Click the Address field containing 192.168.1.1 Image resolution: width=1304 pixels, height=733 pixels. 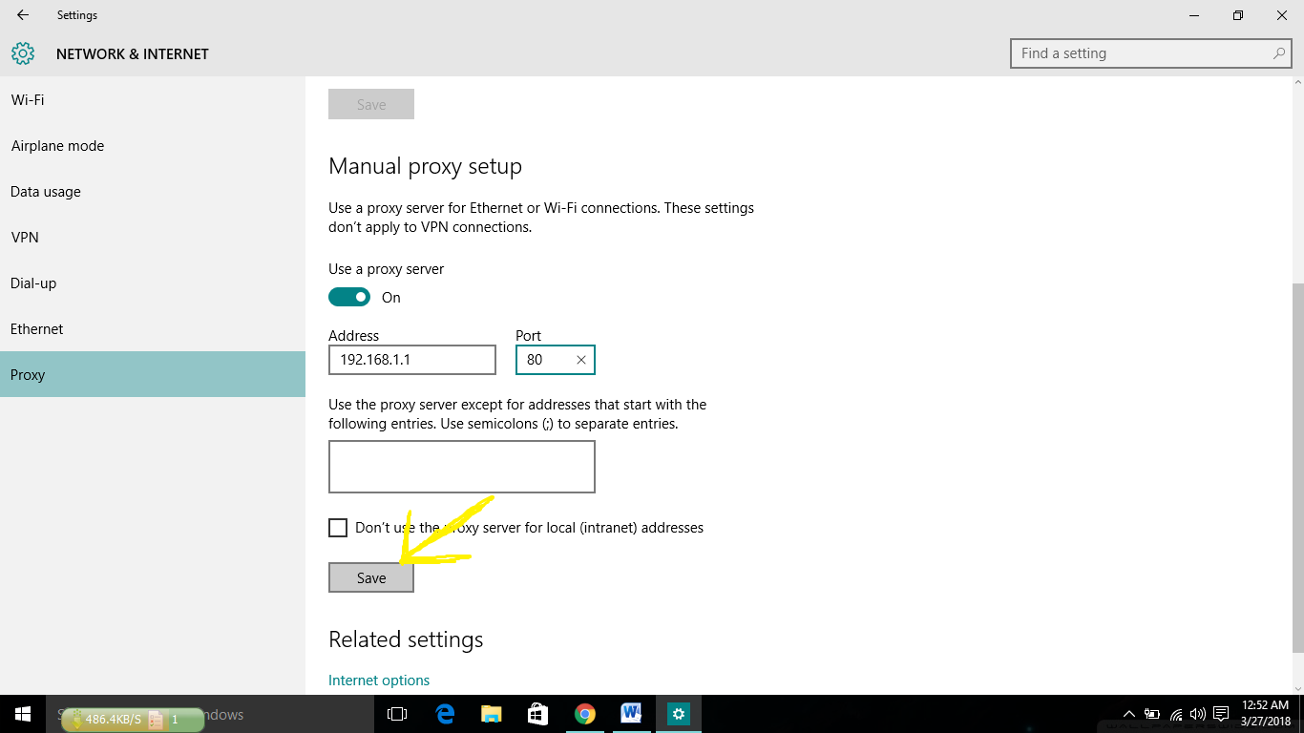[412, 360]
